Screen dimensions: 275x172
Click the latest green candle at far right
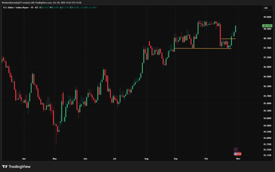click(236, 29)
